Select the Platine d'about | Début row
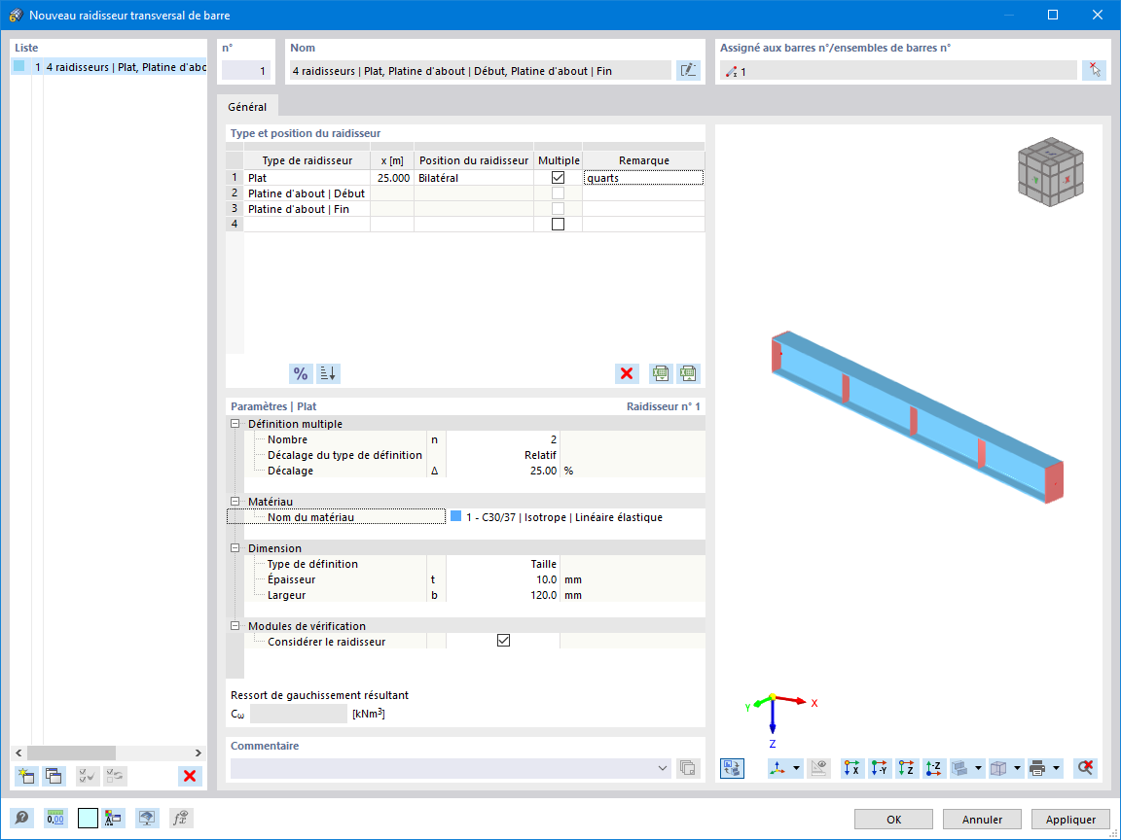 click(307, 193)
